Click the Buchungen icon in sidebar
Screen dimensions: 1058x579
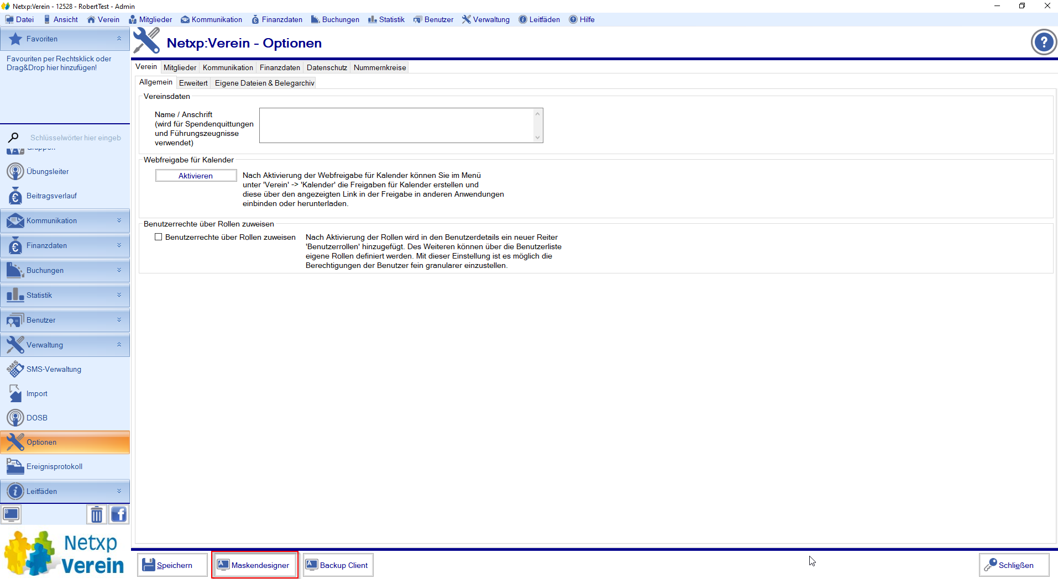coord(15,270)
